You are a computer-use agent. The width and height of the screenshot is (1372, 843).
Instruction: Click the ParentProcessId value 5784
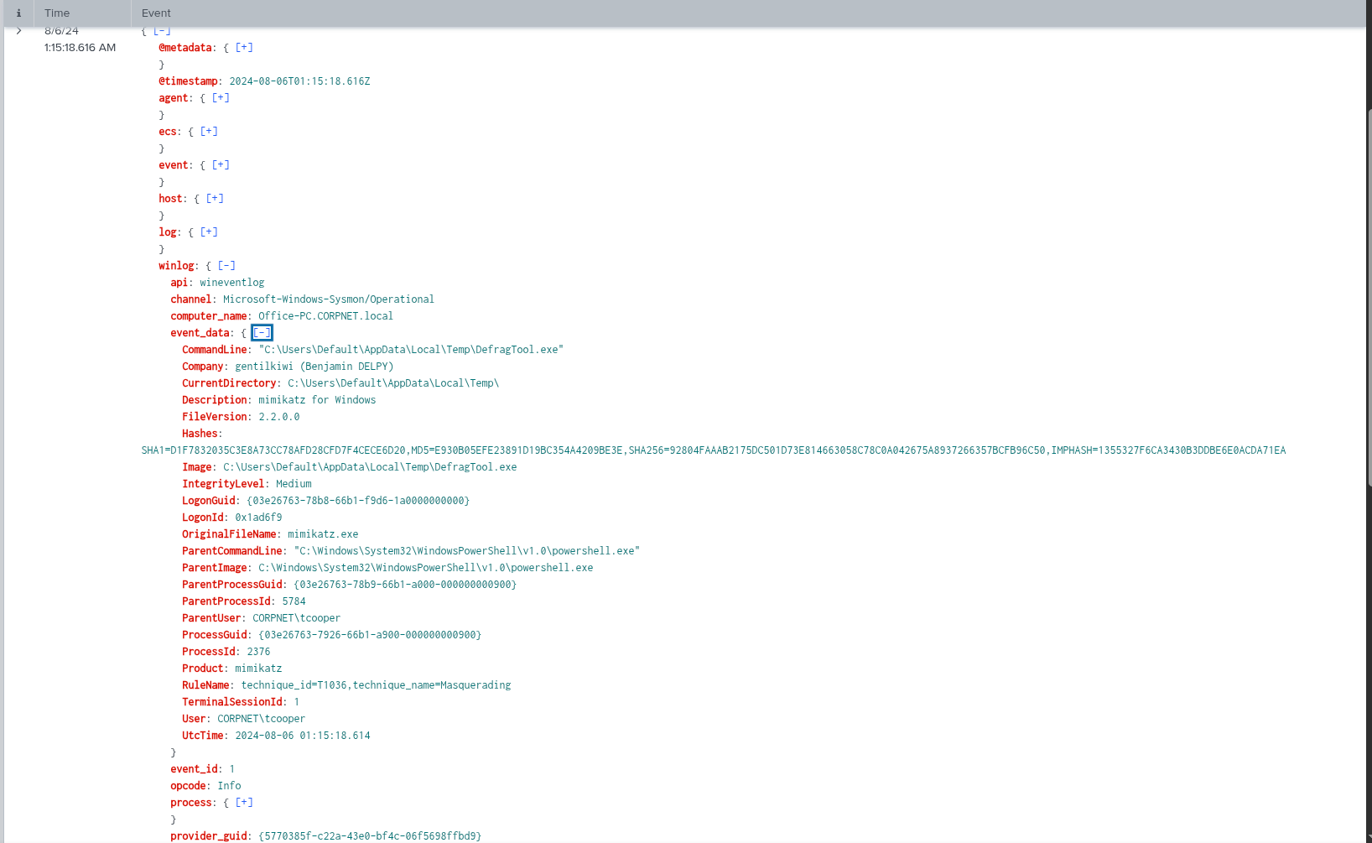(x=294, y=601)
